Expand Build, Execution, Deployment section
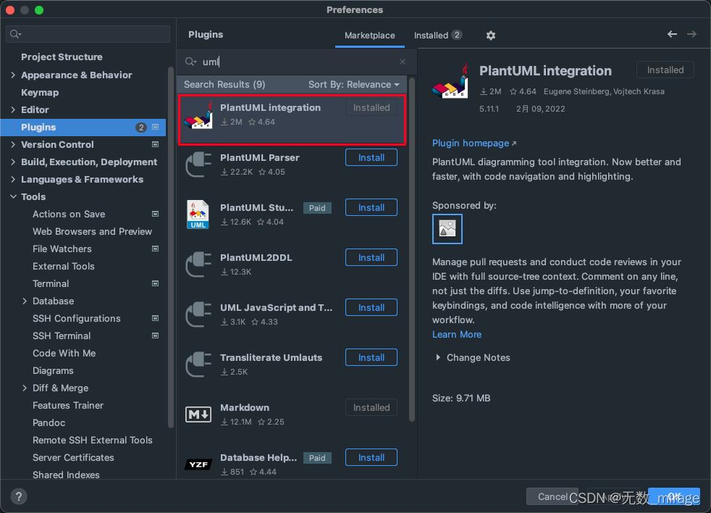Image resolution: width=711 pixels, height=513 pixels. (x=13, y=162)
